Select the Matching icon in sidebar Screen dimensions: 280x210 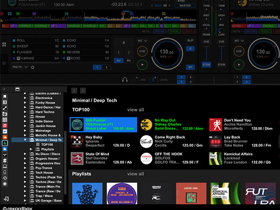pos(5,114)
